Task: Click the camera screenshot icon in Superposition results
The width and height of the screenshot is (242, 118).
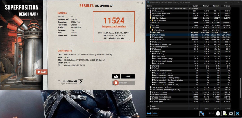Action: [116, 76]
